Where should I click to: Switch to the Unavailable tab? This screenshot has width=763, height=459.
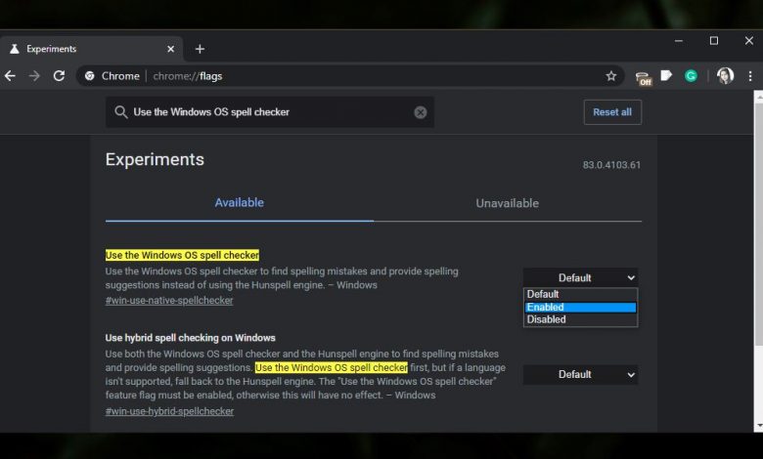(508, 203)
